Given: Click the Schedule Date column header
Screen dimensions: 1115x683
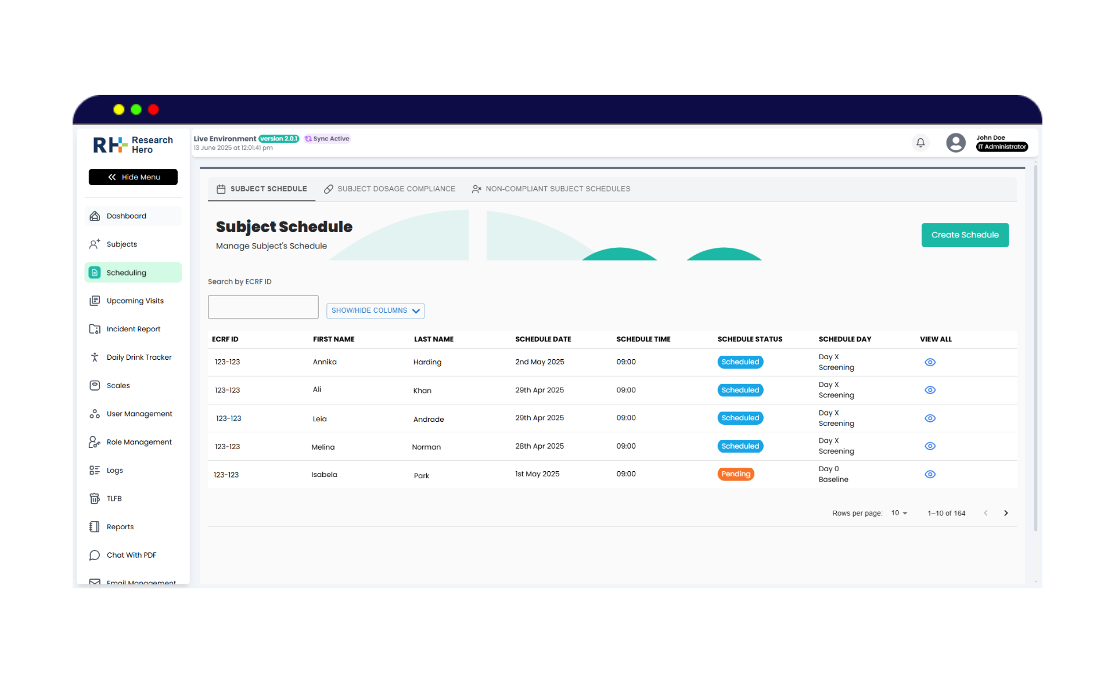Looking at the screenshot, I should (x=543, y=339).
